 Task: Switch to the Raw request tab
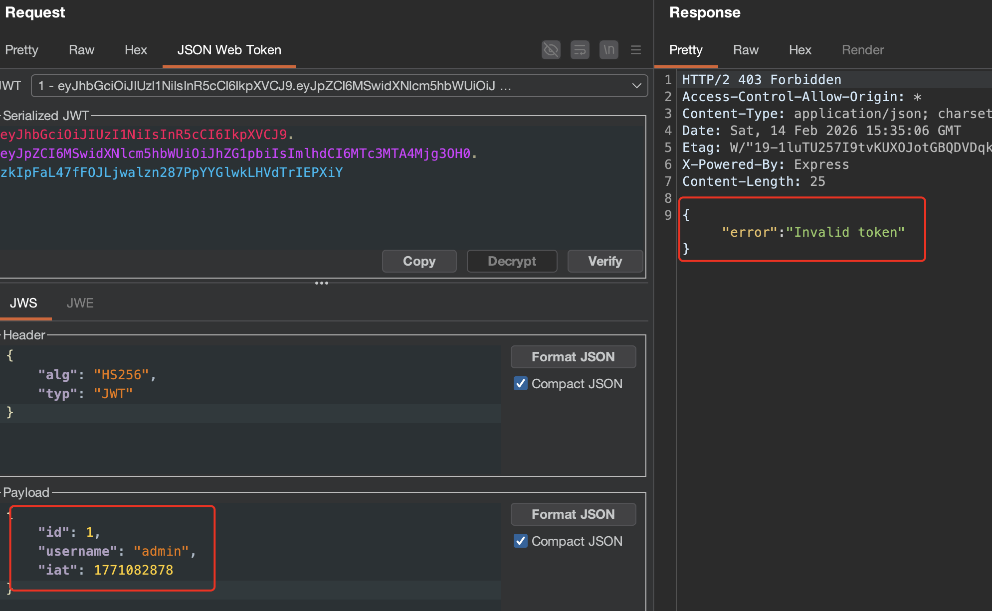click(x=81, y=50)
